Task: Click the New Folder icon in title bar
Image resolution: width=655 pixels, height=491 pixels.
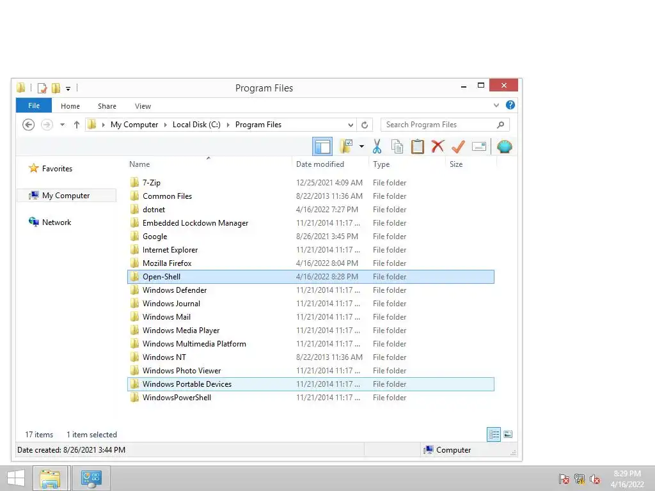Action: [x=56, y=88]
